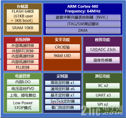
Task: Click the 电压监控PVD box
Action: pos(23,89)
